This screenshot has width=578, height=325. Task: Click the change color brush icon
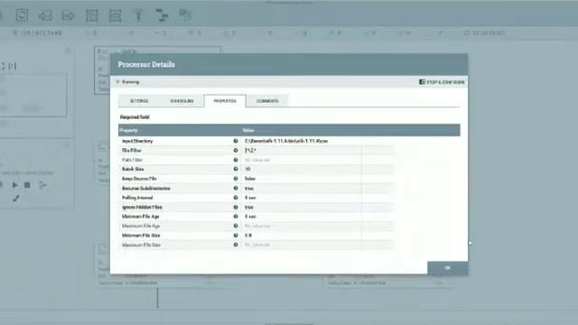tap(16, 199)
